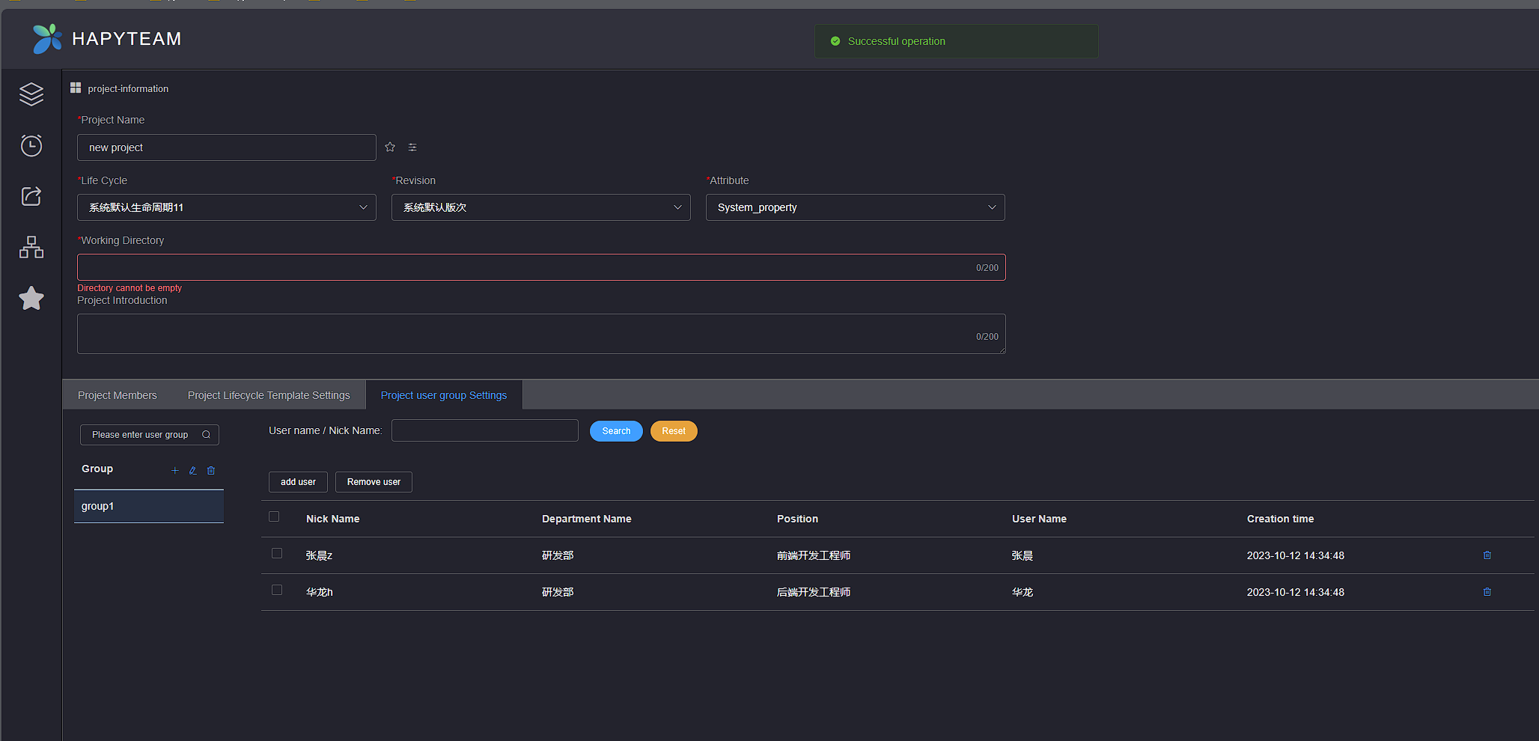This screenshot has height=741, width=1539.
Task: Switch to the Project Members tab
Action: pyautogui.click(x=118, y=395)
